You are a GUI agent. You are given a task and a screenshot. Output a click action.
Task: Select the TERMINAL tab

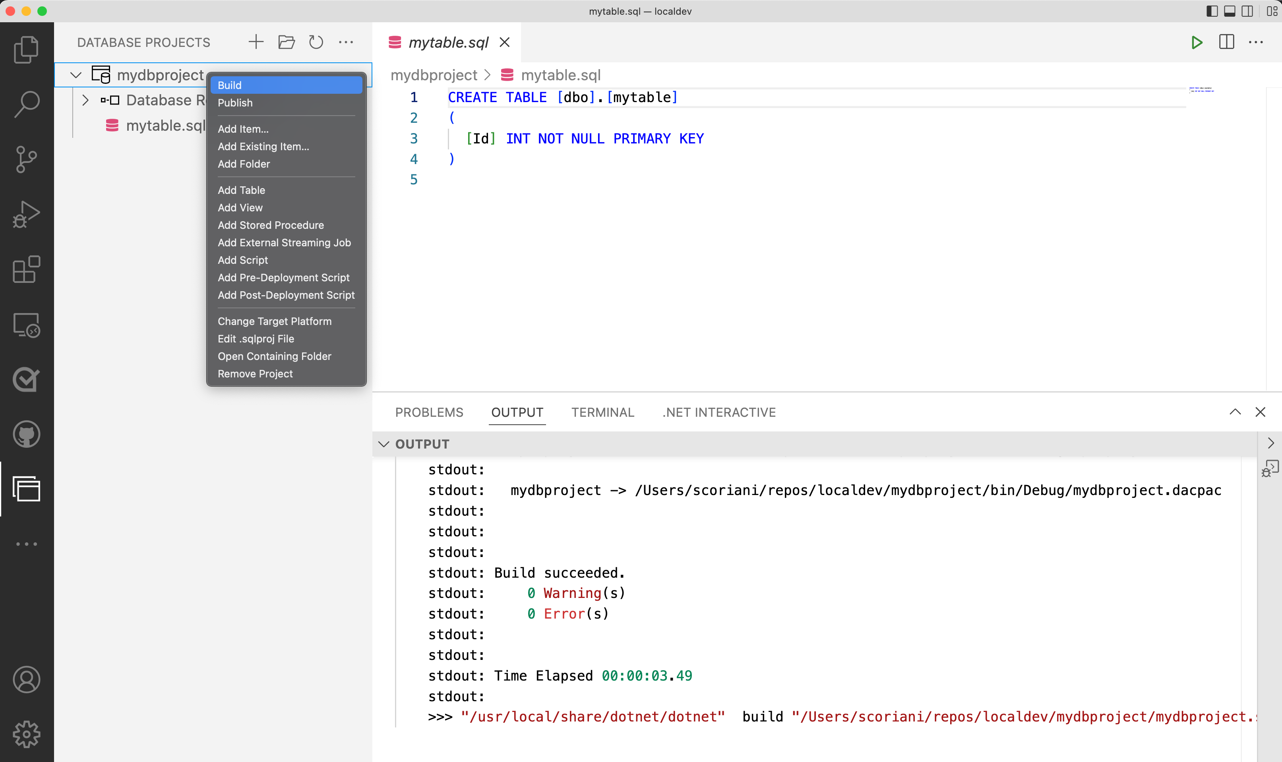coord(603,412)
